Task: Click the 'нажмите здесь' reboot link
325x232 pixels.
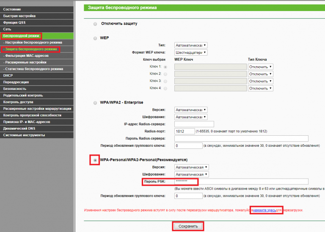Action: tap(264, 210)
